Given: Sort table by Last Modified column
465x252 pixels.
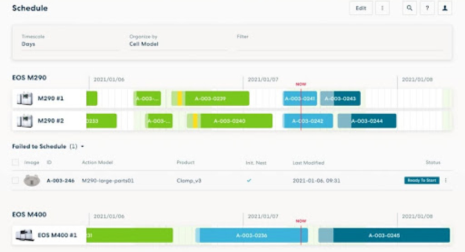Looking at the screenshot, I should [308, 163].
